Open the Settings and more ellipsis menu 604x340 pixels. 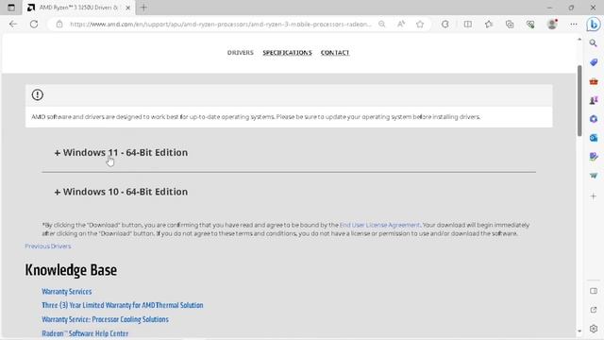(x=574, y=24)
